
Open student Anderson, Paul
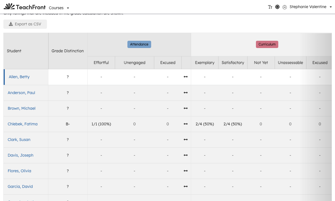(x=21, y=93)
